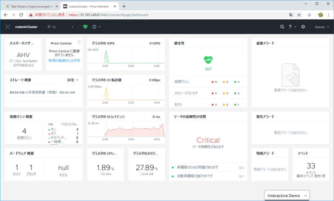The image size is (334, 201).
Task: Click the 仮想マシン health row
Action: 208,82
